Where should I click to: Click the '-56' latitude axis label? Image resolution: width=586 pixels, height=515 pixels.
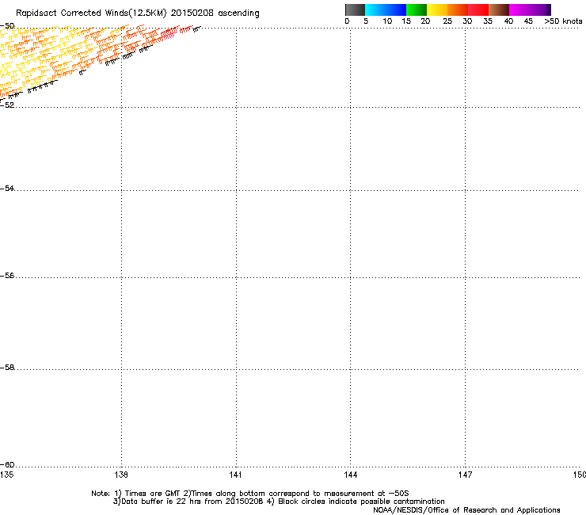coord(7,276)
